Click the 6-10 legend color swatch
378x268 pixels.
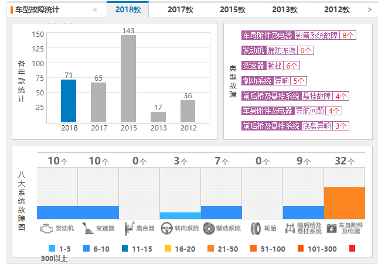point(86,249)
